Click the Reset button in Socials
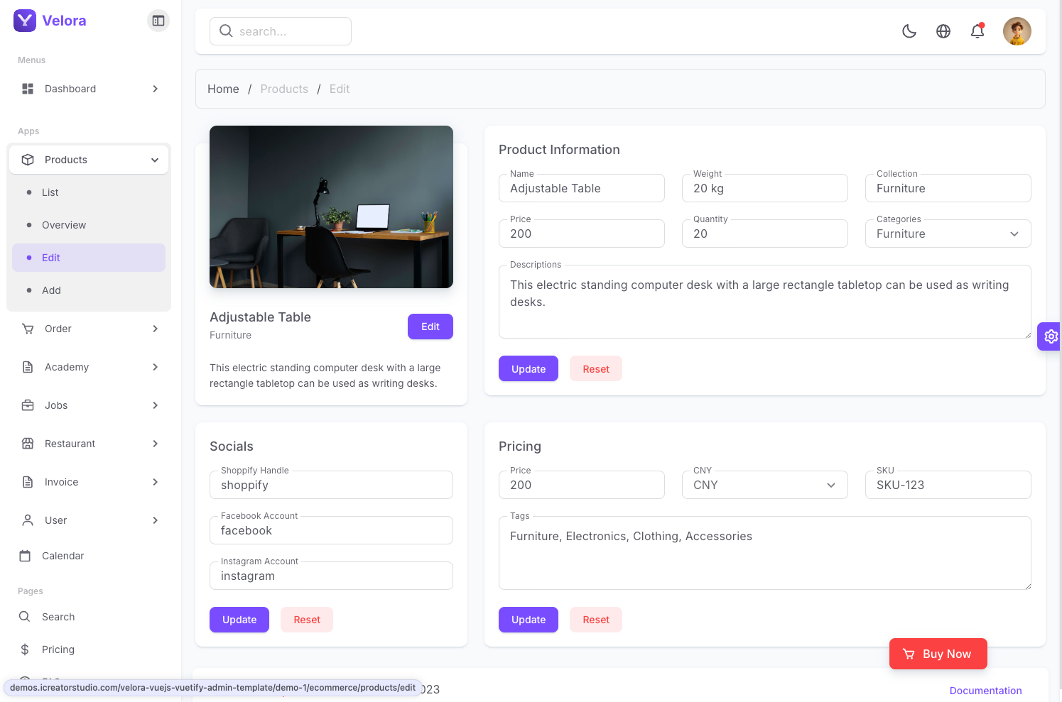 point(307,620)
